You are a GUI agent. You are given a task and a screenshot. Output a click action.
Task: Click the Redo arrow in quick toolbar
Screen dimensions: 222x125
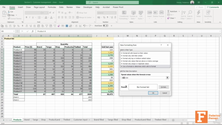coord(90,26)
